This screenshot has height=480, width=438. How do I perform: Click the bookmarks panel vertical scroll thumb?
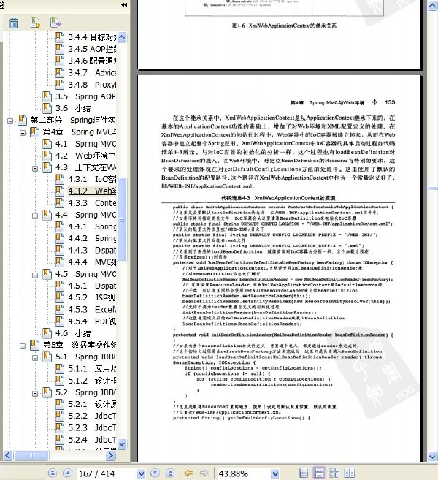(122, 219)
